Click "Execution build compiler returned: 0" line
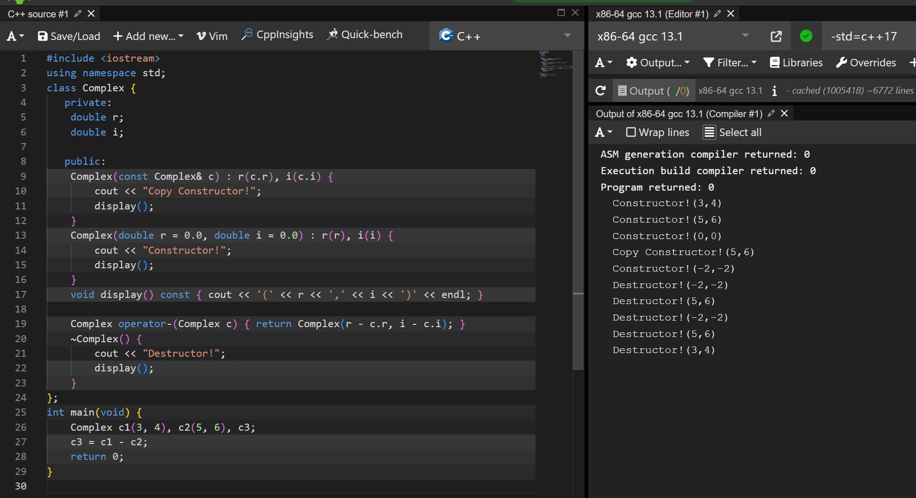This screenshot has width=916, height=498. pyautogui.click(x=708, y=171)
